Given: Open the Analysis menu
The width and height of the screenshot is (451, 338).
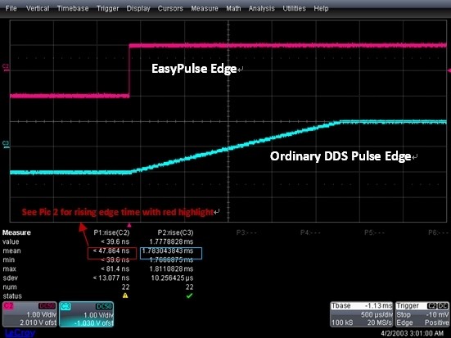Looking at the screenshot, I should 261,9.
